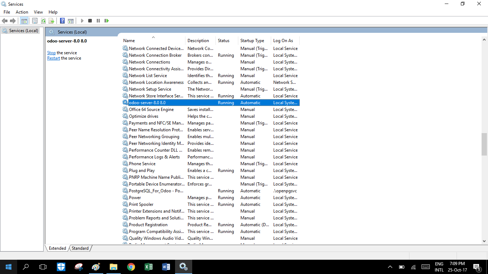Click the Restart Service toolbar icon
The width and height of the screenshot is (488, 274).
pos(106,21)
